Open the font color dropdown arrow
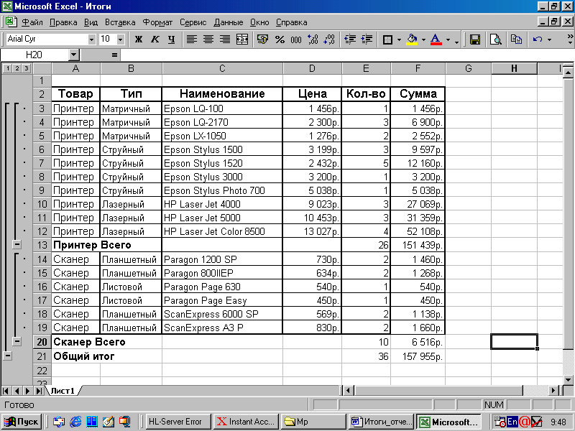This screenshot has height=431, width=575. tap(448, 40)
